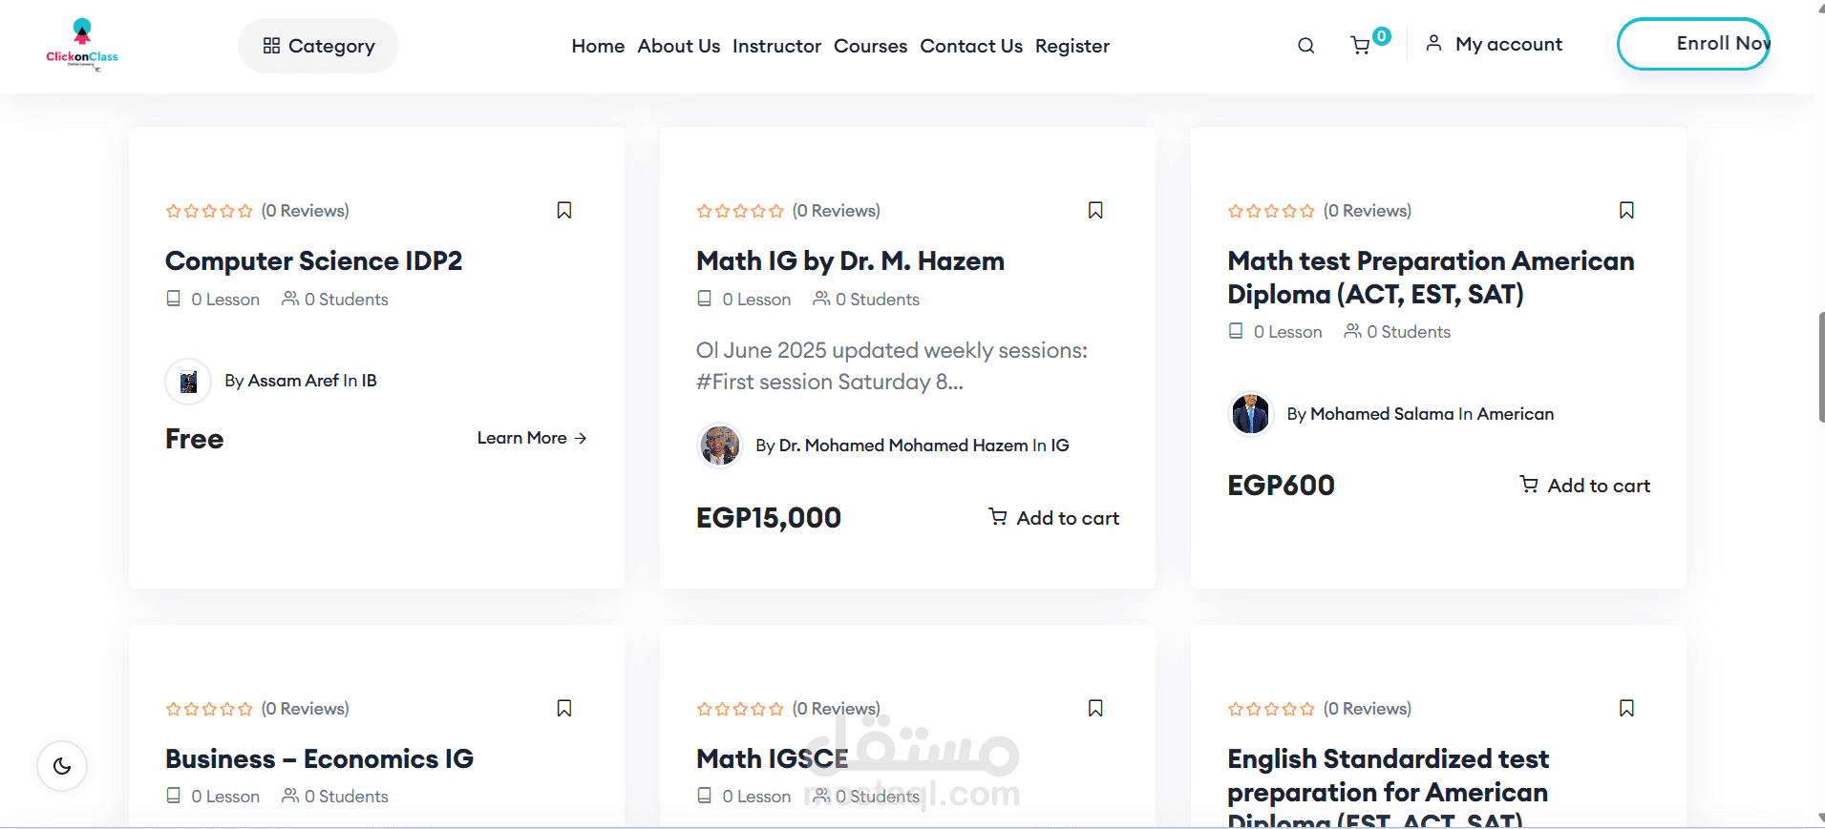The width and height of the screenshot is (1825, 829).
Task: Open the shopping cart icon
Action: point(1361,46)
